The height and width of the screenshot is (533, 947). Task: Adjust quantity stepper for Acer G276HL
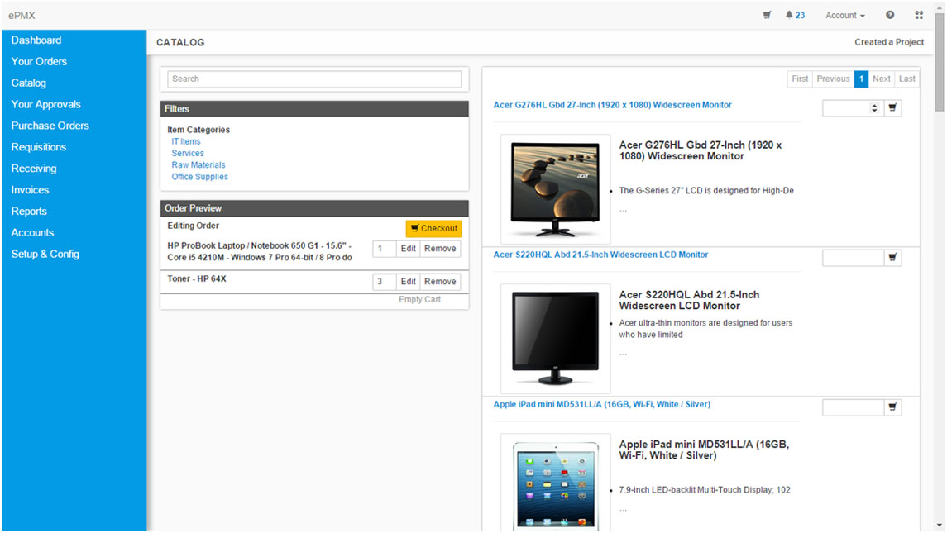pos(874,108)
